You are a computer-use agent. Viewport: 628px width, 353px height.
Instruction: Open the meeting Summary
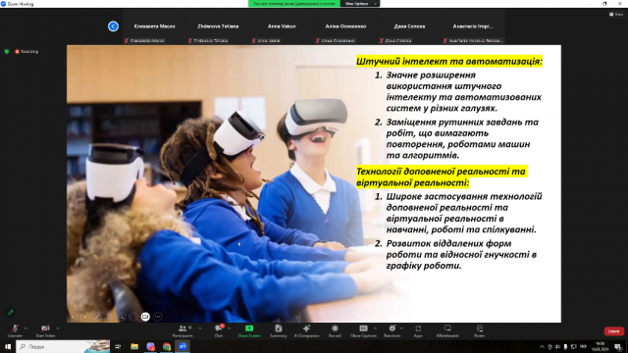(279, 330)
